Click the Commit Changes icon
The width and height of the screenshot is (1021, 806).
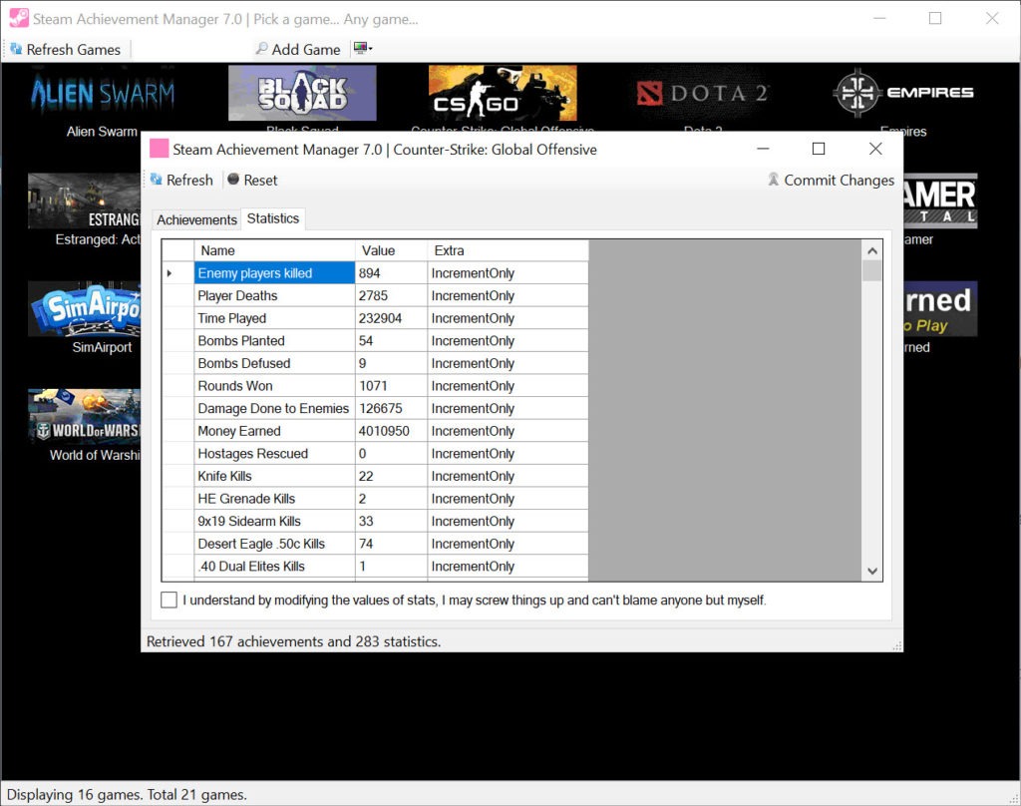[x=773, y=180]
